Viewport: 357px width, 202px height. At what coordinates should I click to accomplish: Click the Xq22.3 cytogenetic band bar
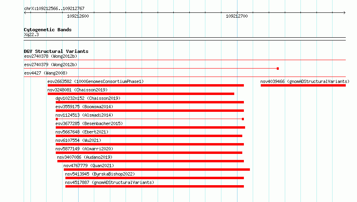[x=185, y=39]
